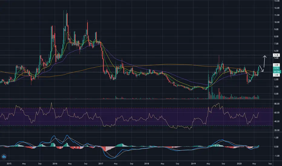The width and height of the screenshot is (282, 166).
Task: Select the green 3.74 current price label
Action: [277, 68]
